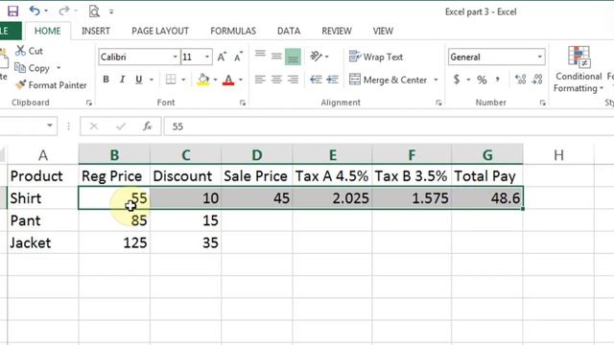Click the Redo arrow icon

pyautogui.click(x=64, y=11)
